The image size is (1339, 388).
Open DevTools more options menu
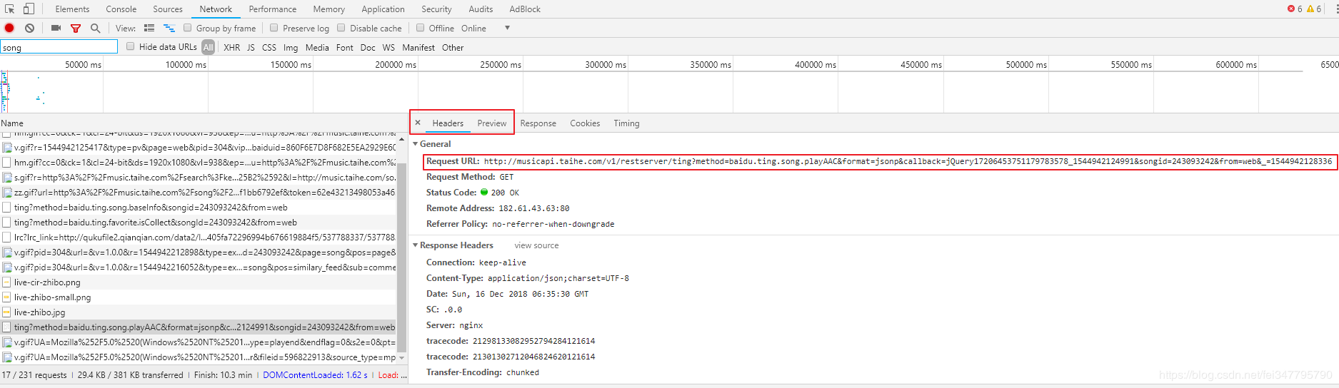pyautogui.click(x=1336, y=9)
